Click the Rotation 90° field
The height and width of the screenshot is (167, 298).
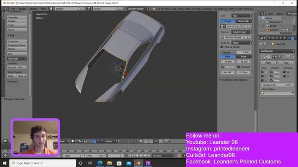point(228,72)
